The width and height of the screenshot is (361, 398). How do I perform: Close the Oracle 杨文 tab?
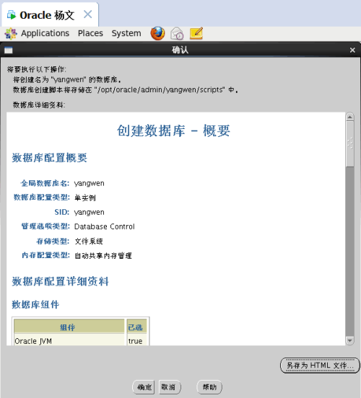coord(87,14)
